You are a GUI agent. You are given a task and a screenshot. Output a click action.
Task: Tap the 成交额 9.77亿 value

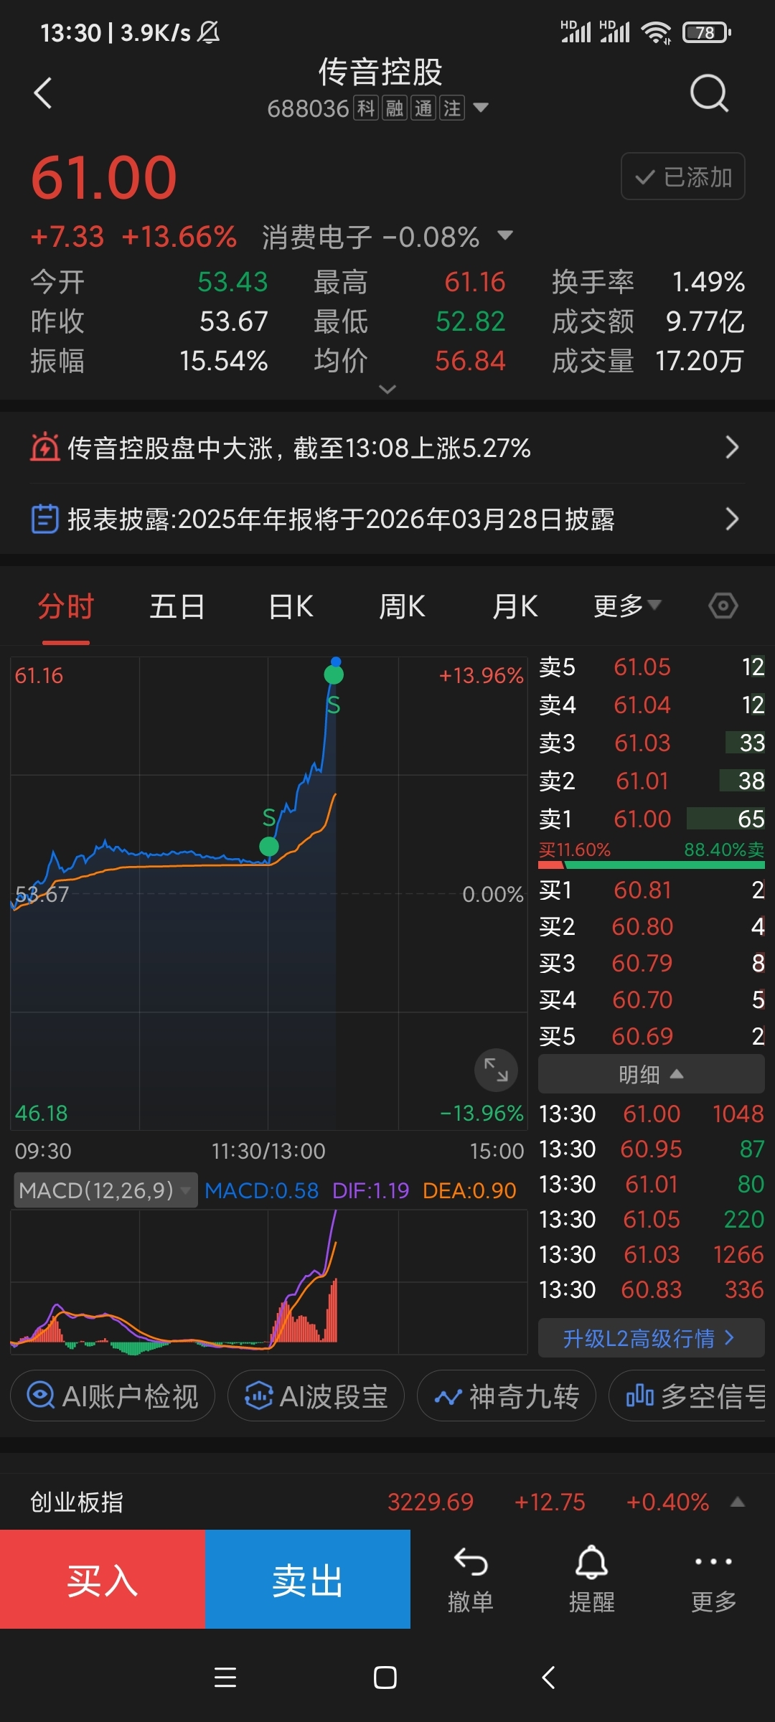705,321
